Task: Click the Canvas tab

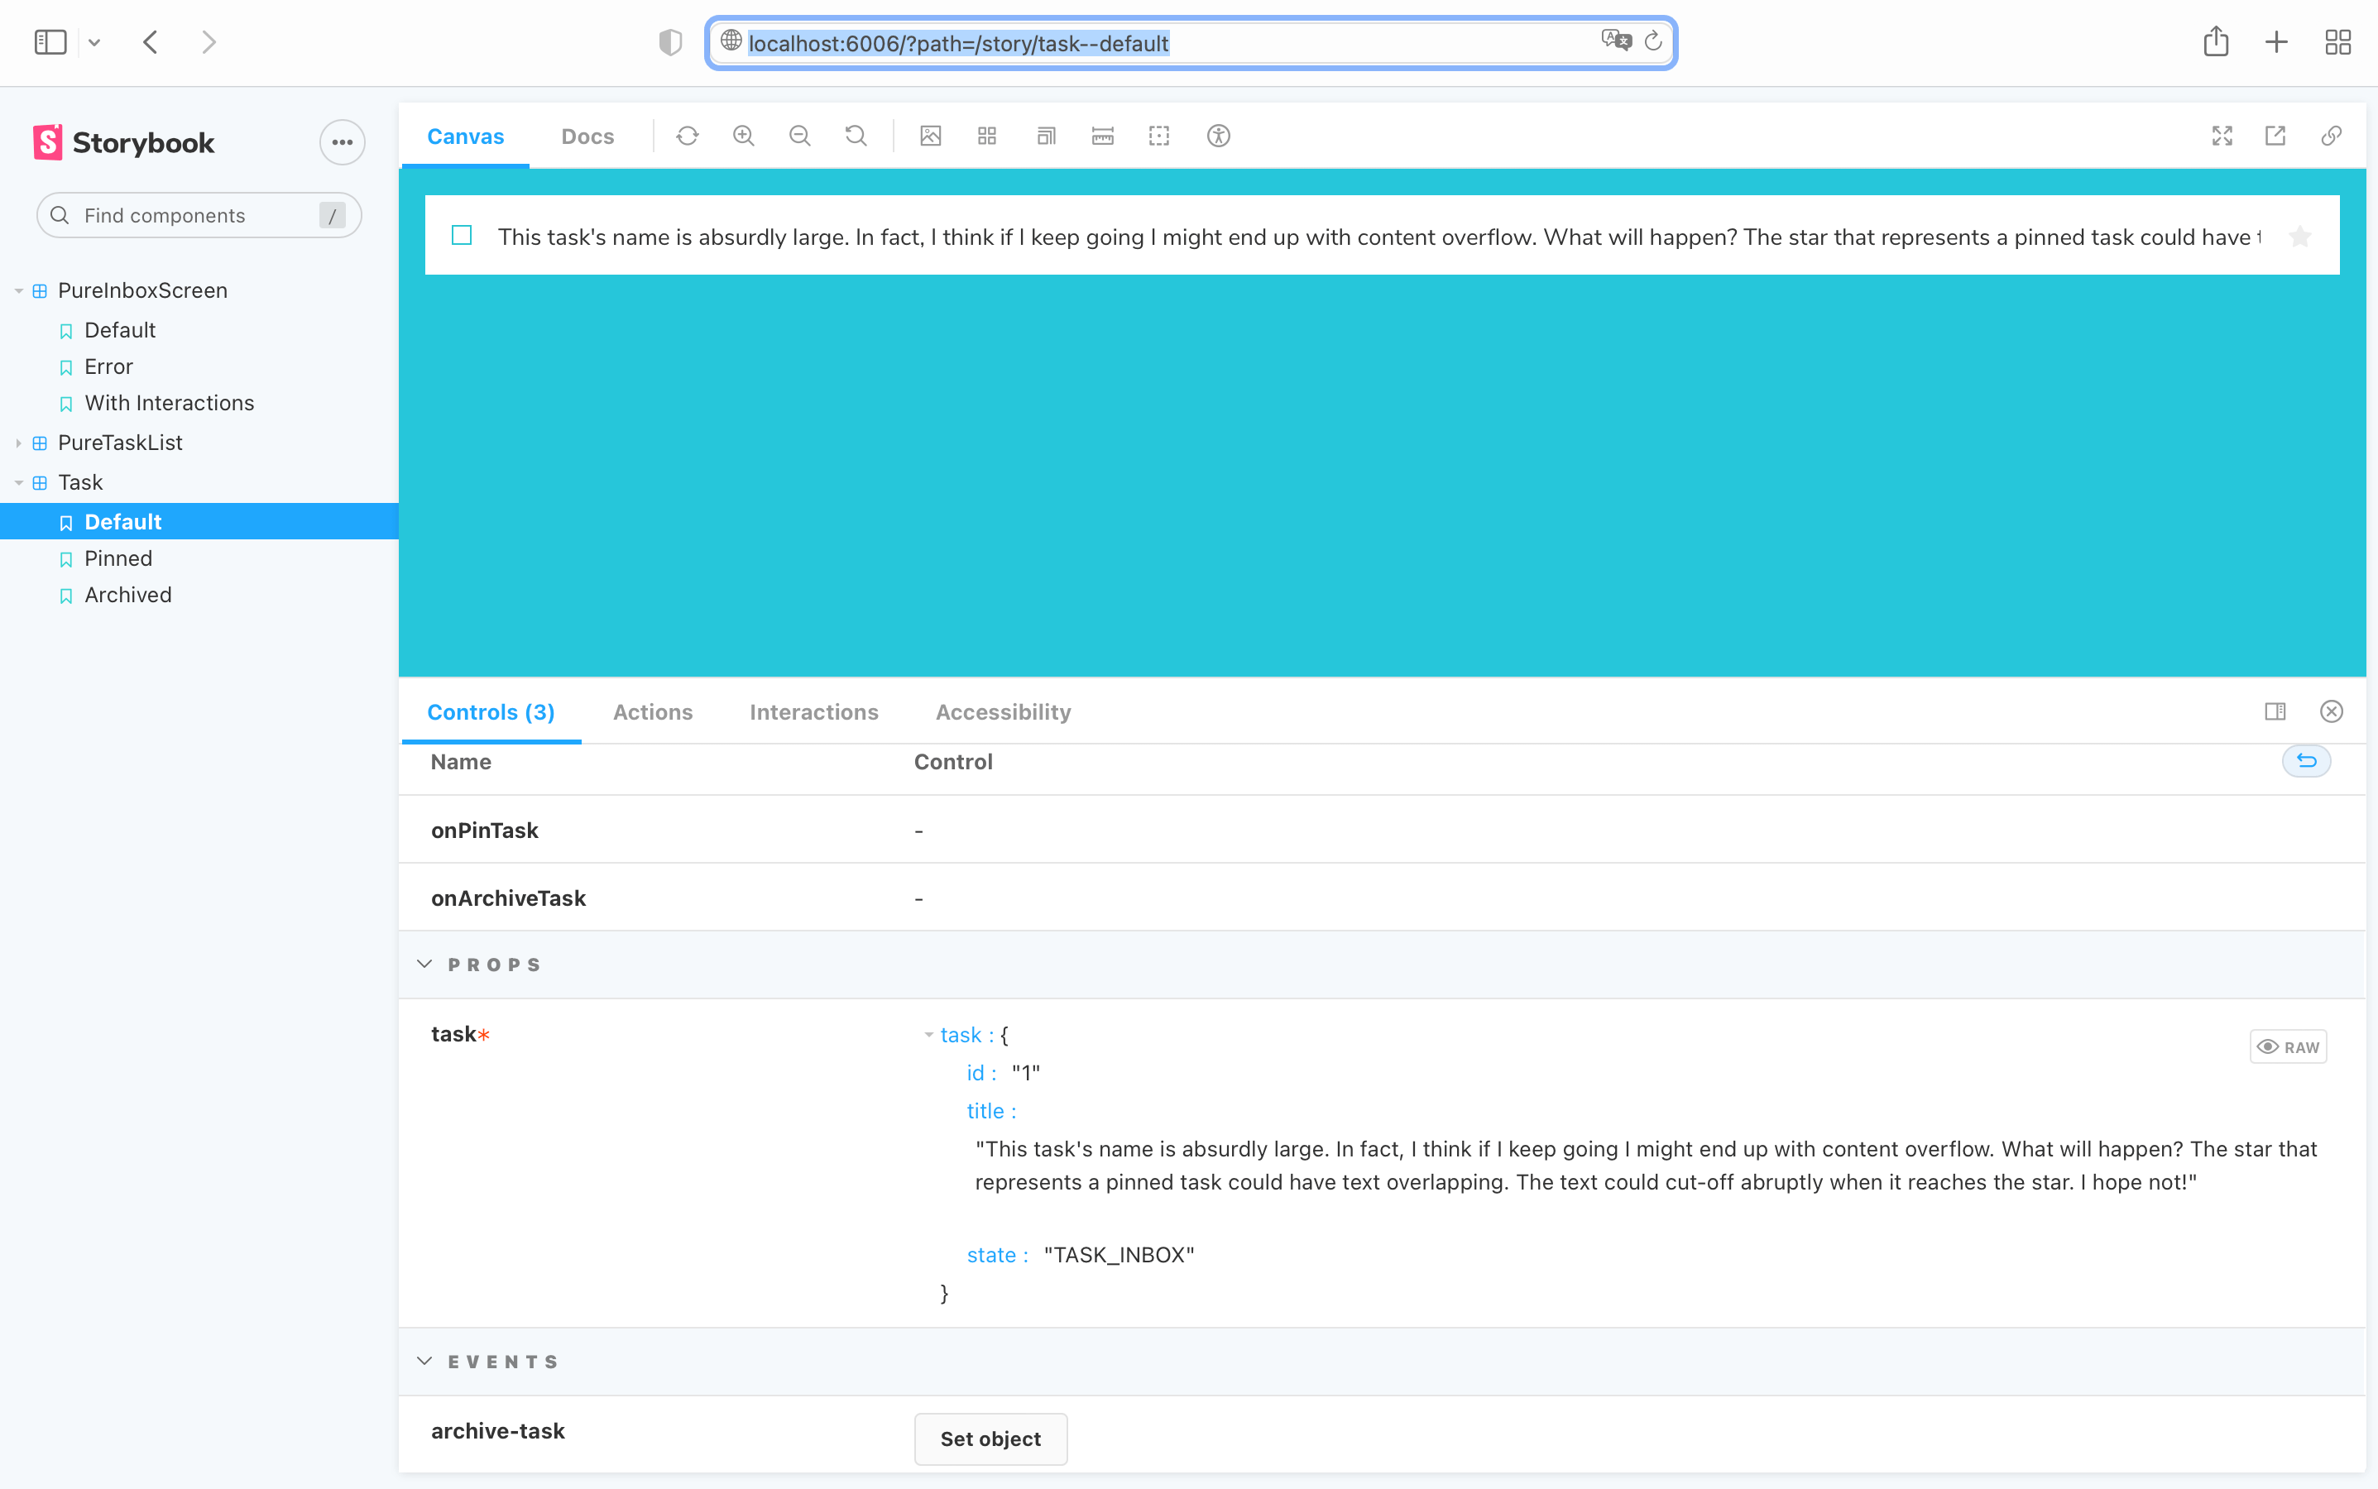Action: [467, 136]
